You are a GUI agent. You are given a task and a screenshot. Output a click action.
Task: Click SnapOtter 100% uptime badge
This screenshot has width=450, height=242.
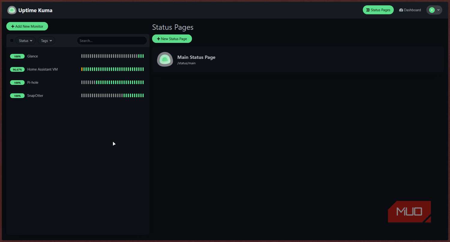coord(17,96)
